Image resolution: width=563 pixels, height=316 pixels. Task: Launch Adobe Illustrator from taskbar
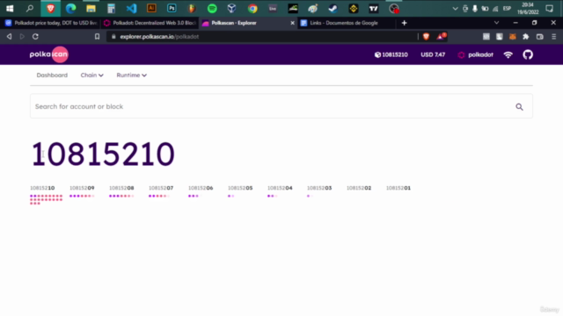[x=151, y=8]
